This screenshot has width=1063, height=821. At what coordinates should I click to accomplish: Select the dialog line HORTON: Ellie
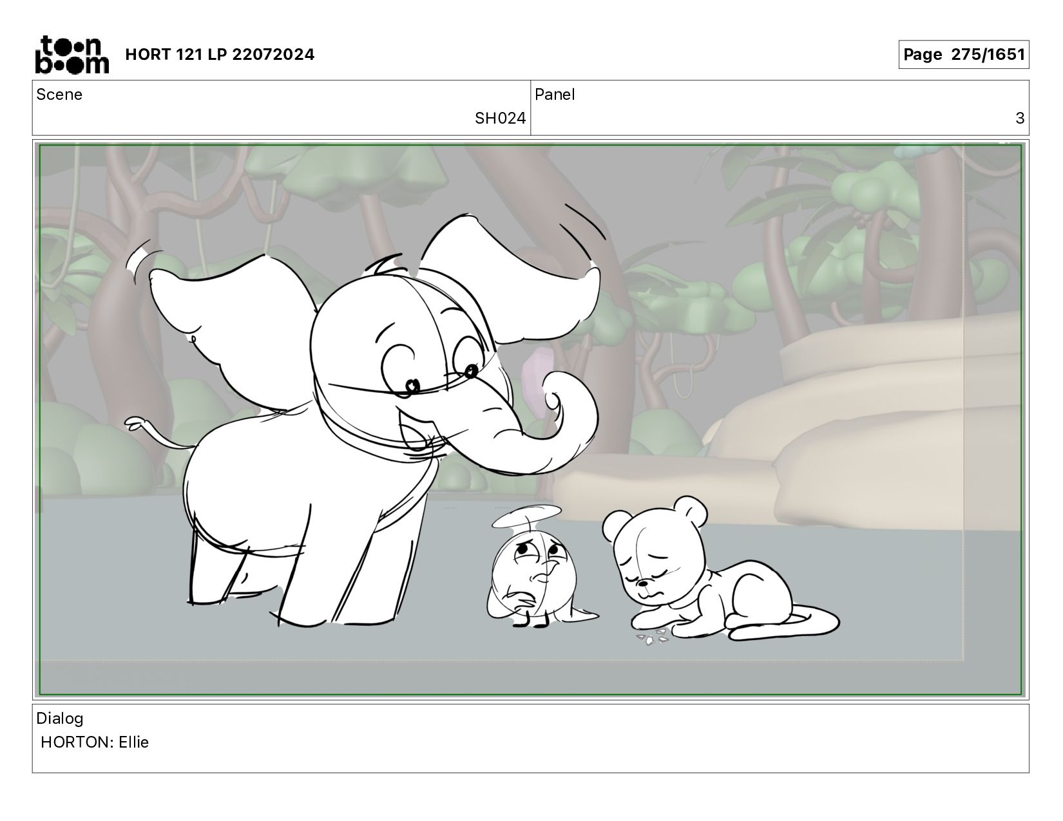95,742
